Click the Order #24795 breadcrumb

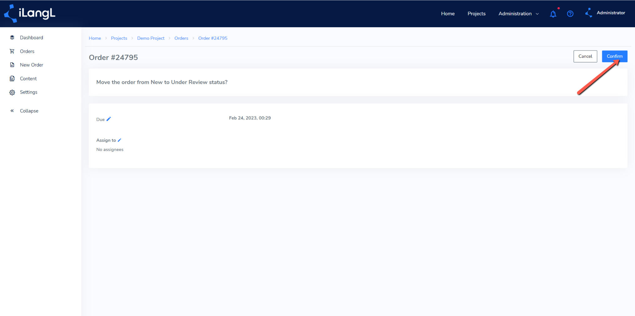click(213, 38)
